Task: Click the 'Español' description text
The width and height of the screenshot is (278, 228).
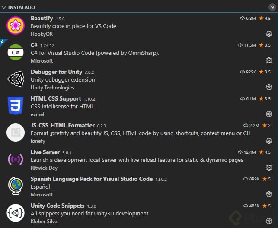Action: [40, 187]
